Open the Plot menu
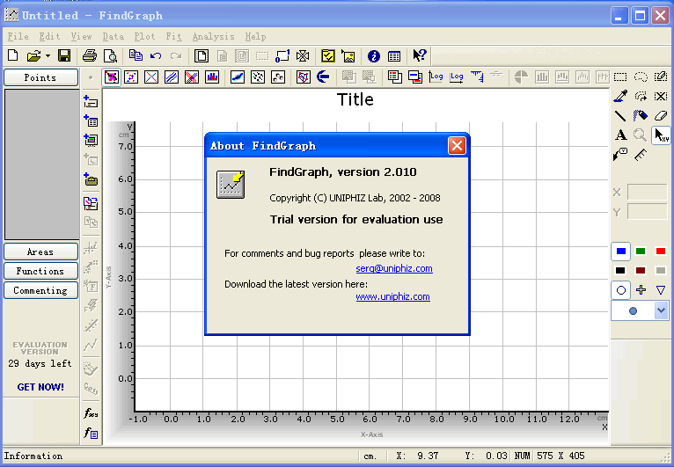 [x=144, y=37]
